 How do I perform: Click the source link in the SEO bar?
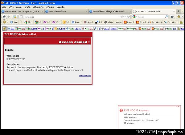coord(113,29)
